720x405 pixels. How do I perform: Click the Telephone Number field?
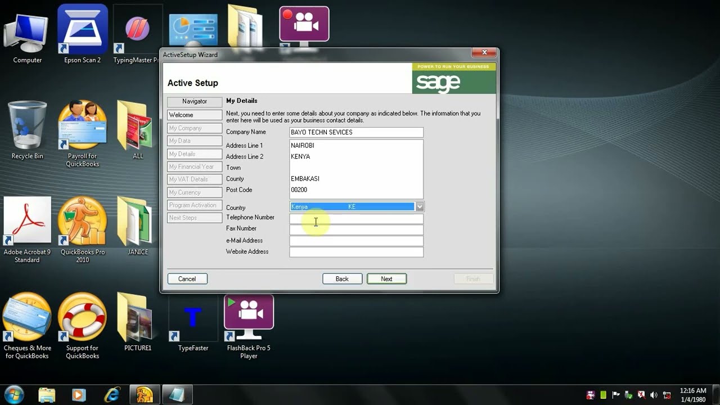356,219
